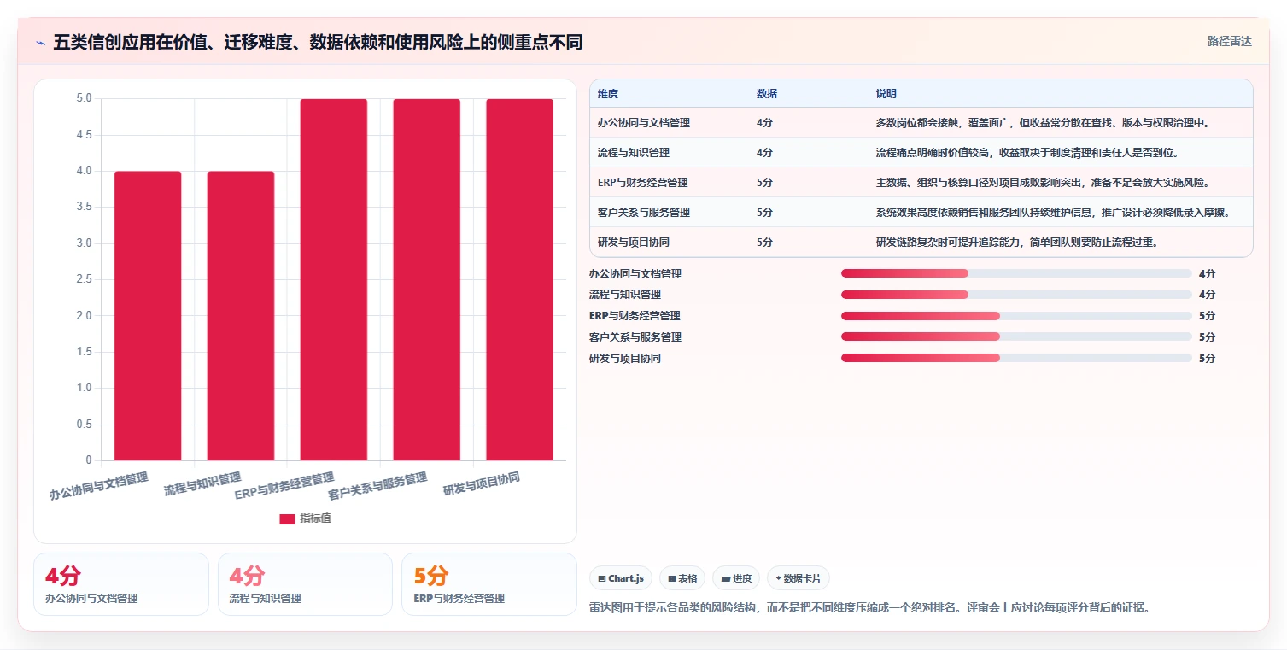Click description starting 系统效果高度依赖销售
Viewport: 1287px width, 650px height.
[x=1053, y=213]
